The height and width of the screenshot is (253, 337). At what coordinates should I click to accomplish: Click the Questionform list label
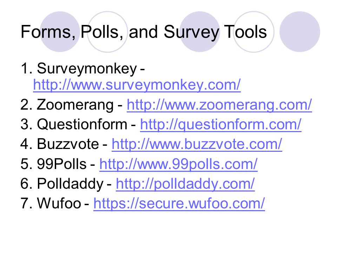click(82, 125)
